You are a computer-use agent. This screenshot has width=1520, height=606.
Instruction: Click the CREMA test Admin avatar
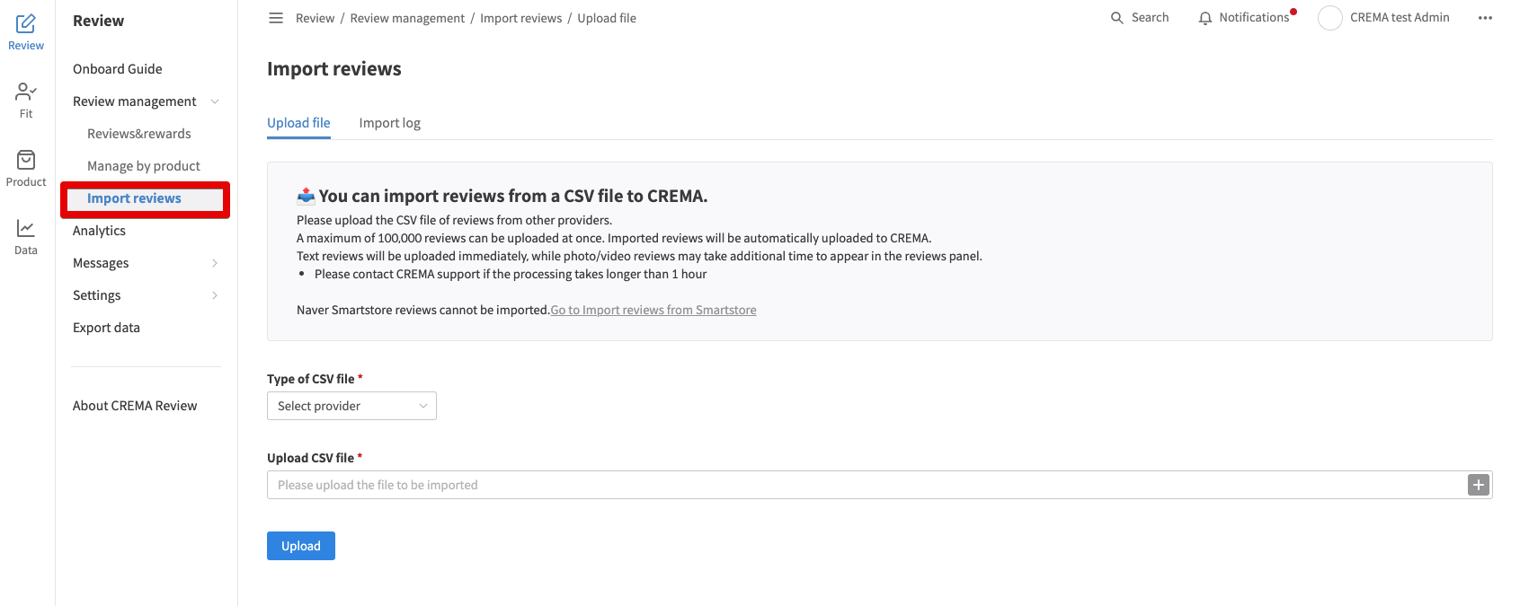(x=1330, y=18)
